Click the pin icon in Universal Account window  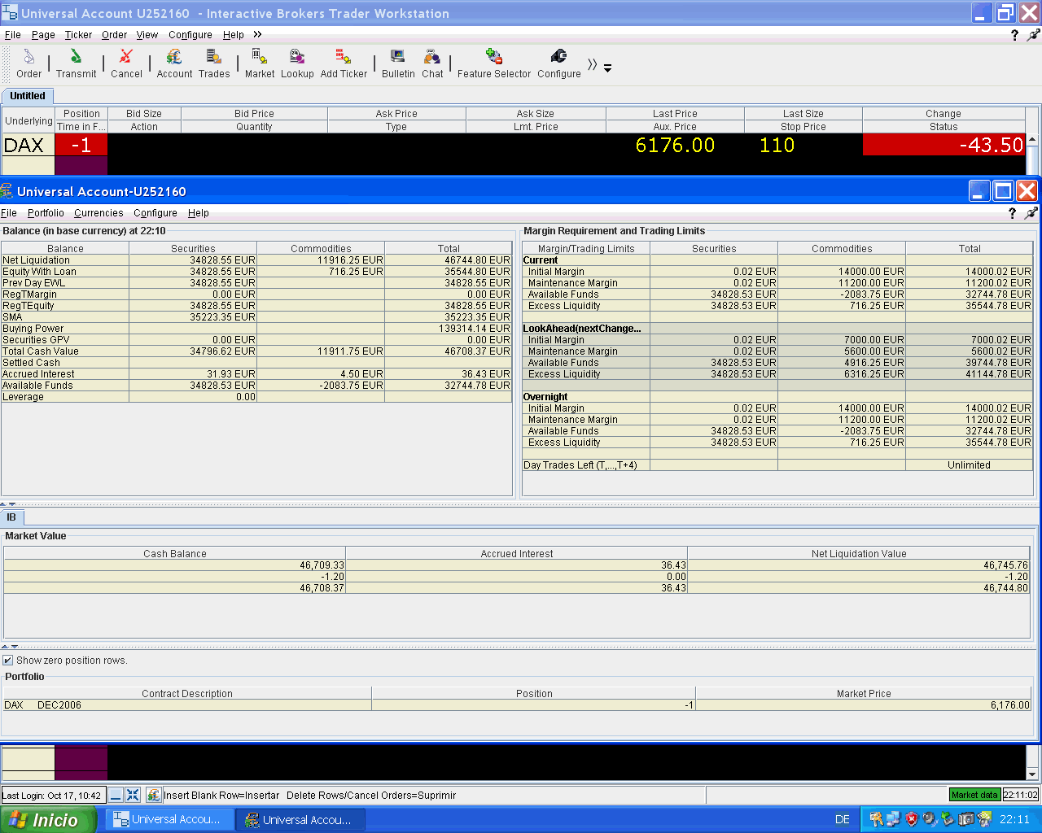[1031, 213]
